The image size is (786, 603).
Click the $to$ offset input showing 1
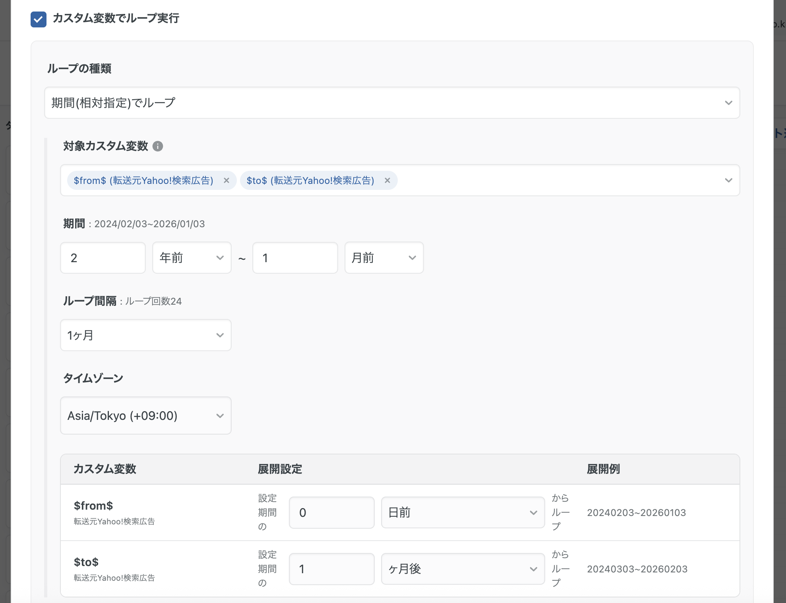pos(331,569)
